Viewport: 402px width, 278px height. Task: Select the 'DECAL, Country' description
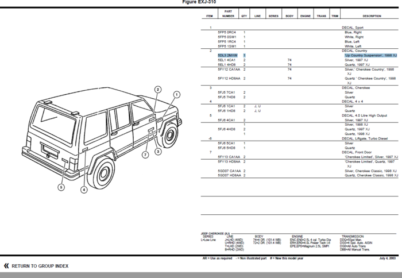354,51
